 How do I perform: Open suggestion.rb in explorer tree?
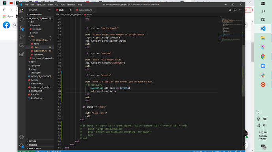point(40,51)
